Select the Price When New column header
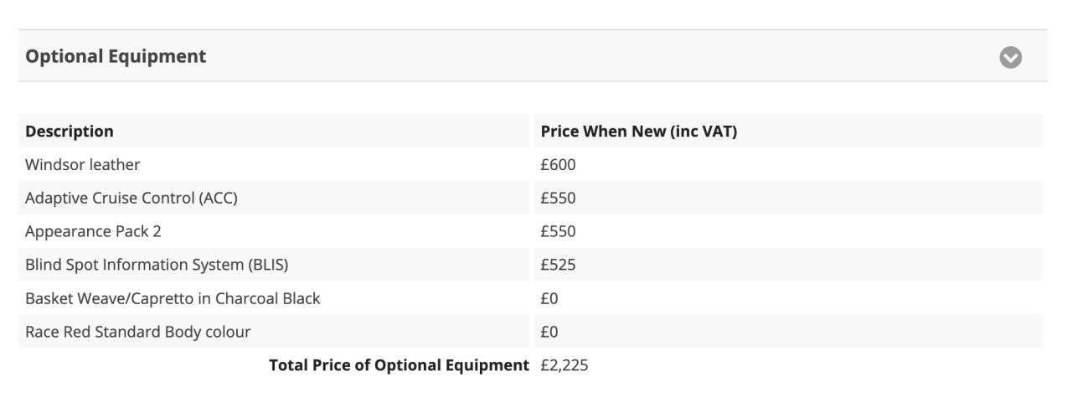This screenshot has height=408, width=1072. 639,132
